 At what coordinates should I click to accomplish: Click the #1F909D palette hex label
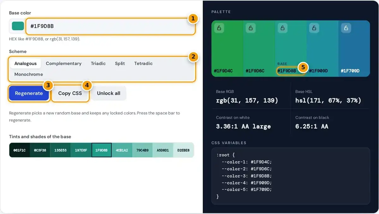[318, 71]
